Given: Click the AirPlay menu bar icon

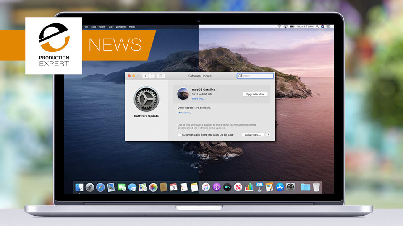Looking at the screenshot, I should [285, 26].
